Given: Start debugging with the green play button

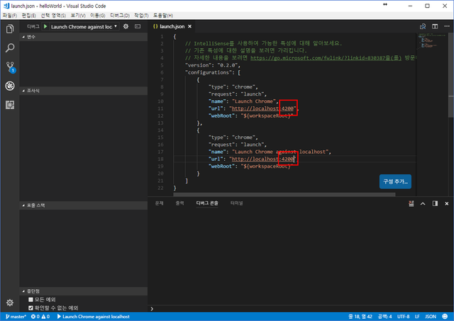Looking at the screenshot, I should 45,26.
